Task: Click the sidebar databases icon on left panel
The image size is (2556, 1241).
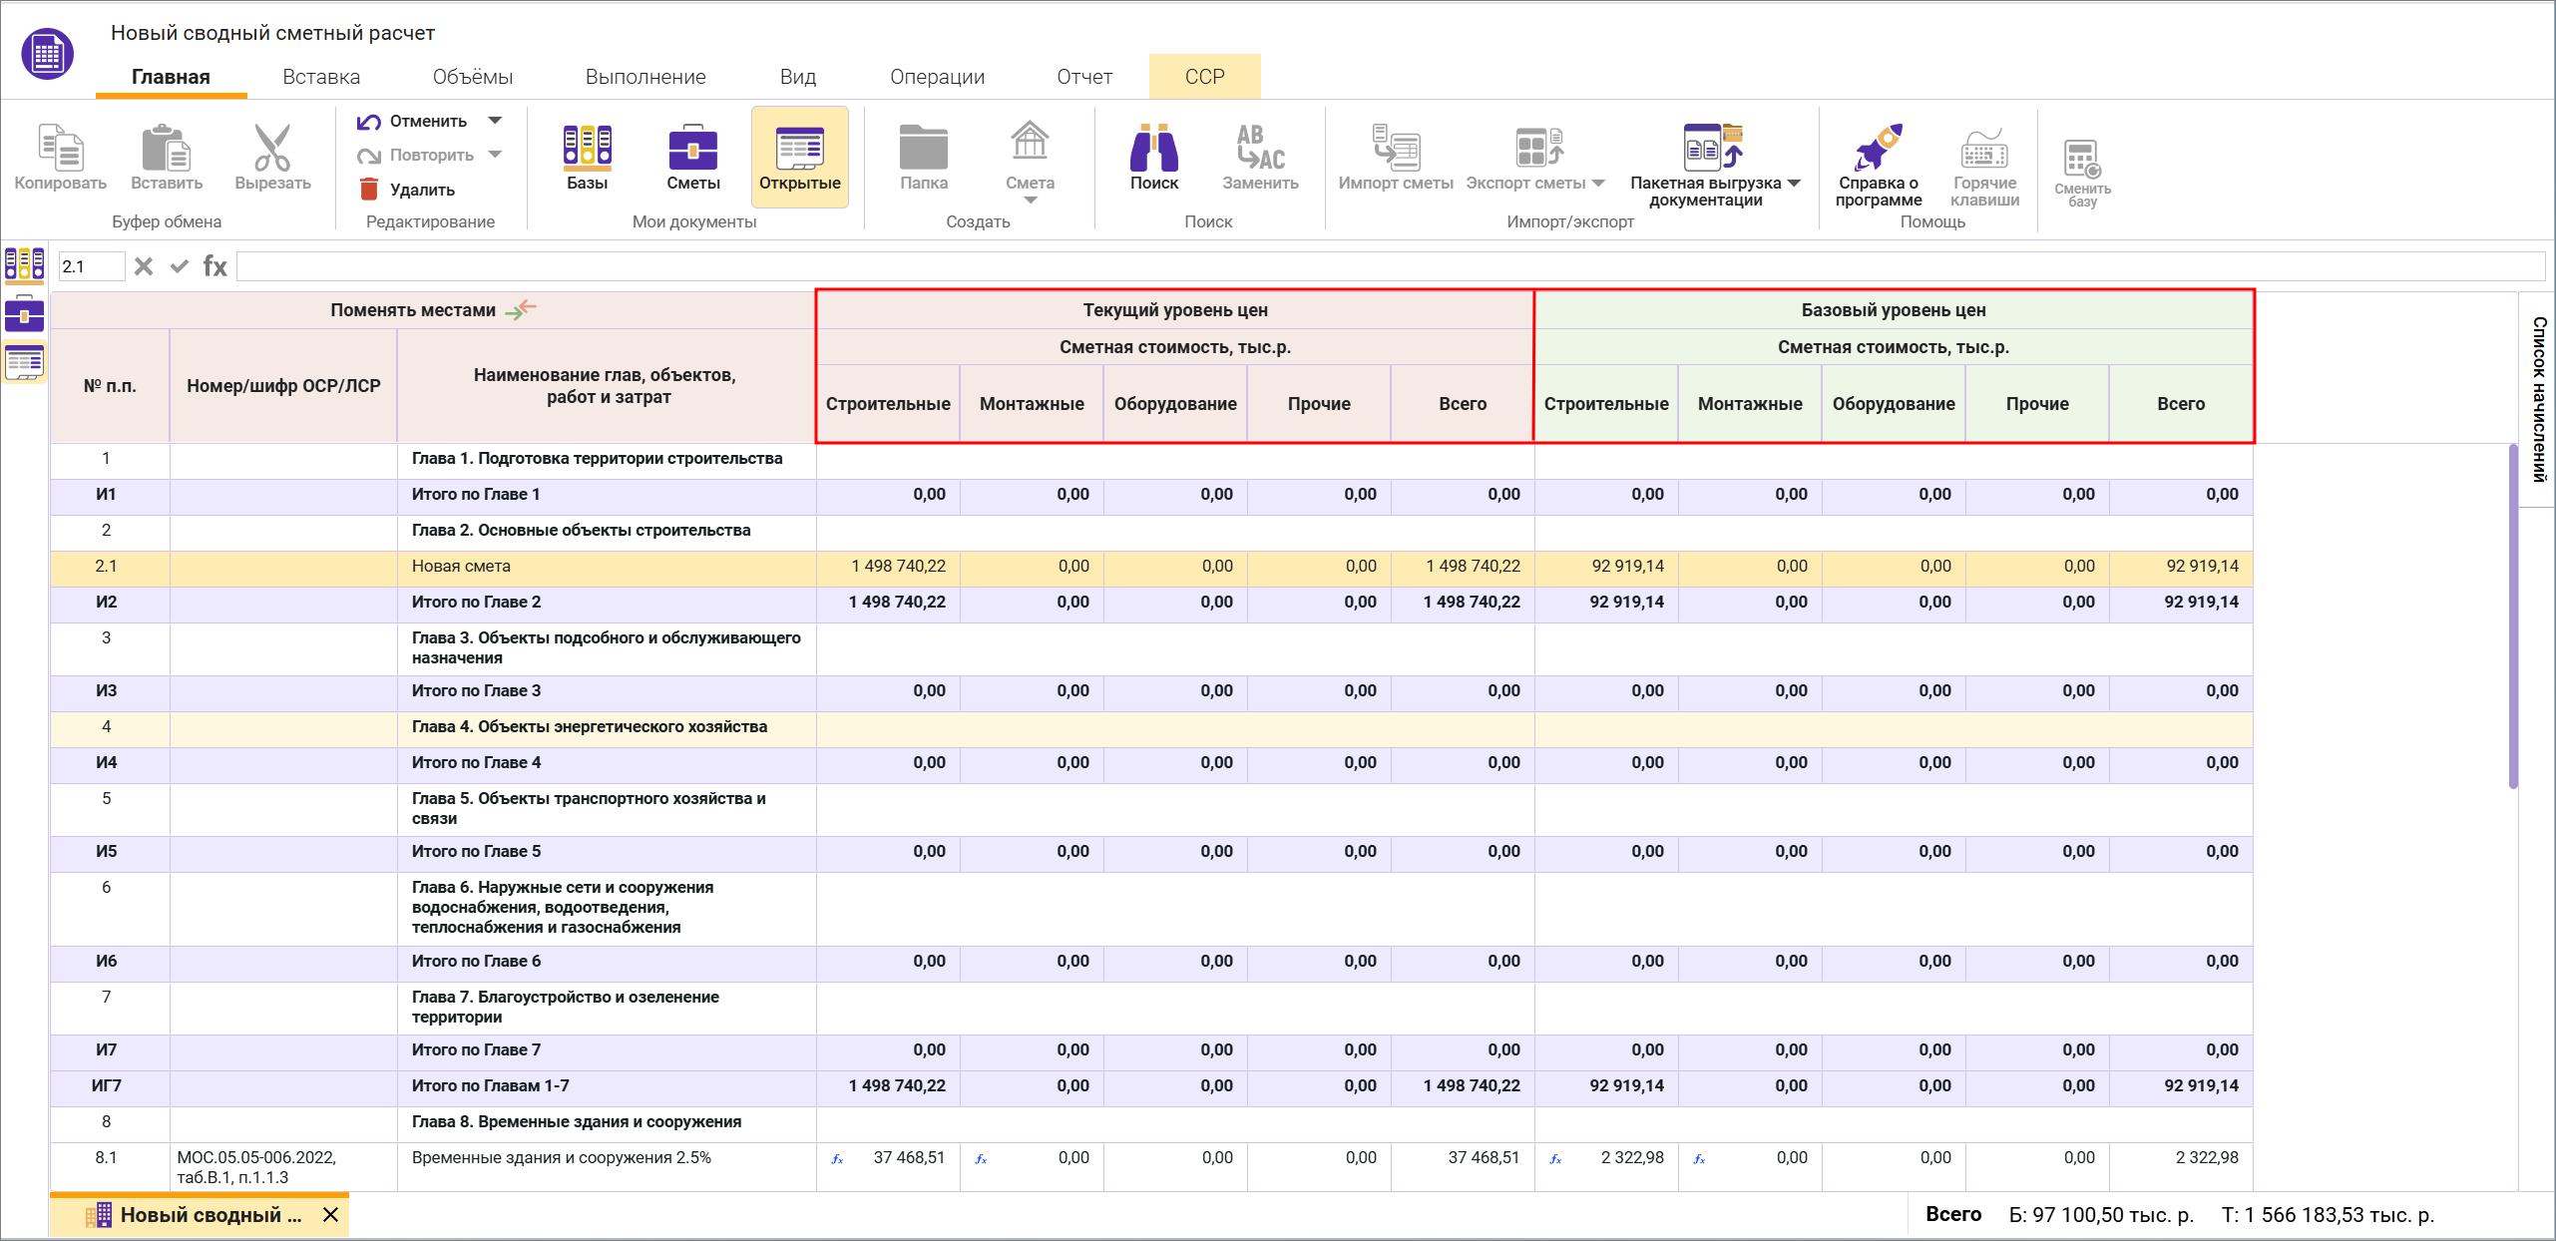Action: (24, 264)
